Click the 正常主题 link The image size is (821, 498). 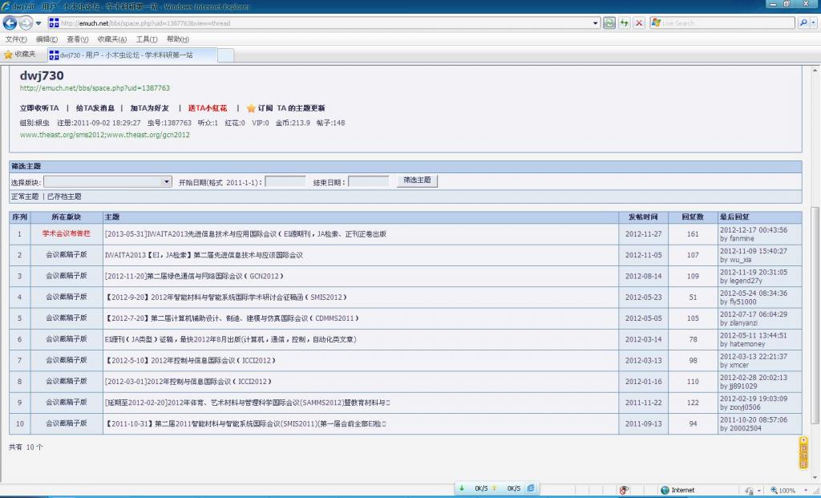click(x=25, y=196)
